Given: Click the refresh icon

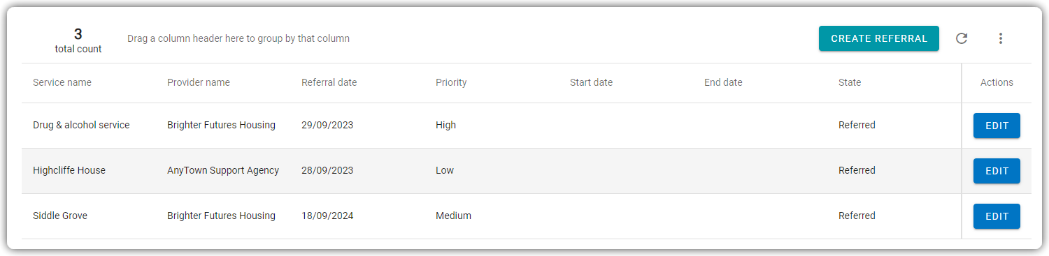Looking at the screenshot, I should click(x=962, y=38).
